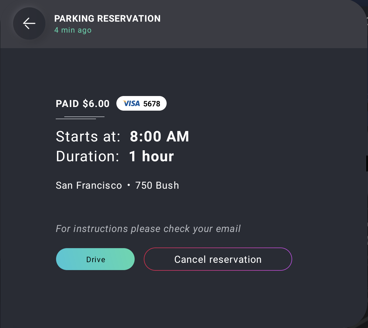The width and height of the screenshot is (368, 328).
Task: Tap the San Francisco city text
Action: coord(89,185)
